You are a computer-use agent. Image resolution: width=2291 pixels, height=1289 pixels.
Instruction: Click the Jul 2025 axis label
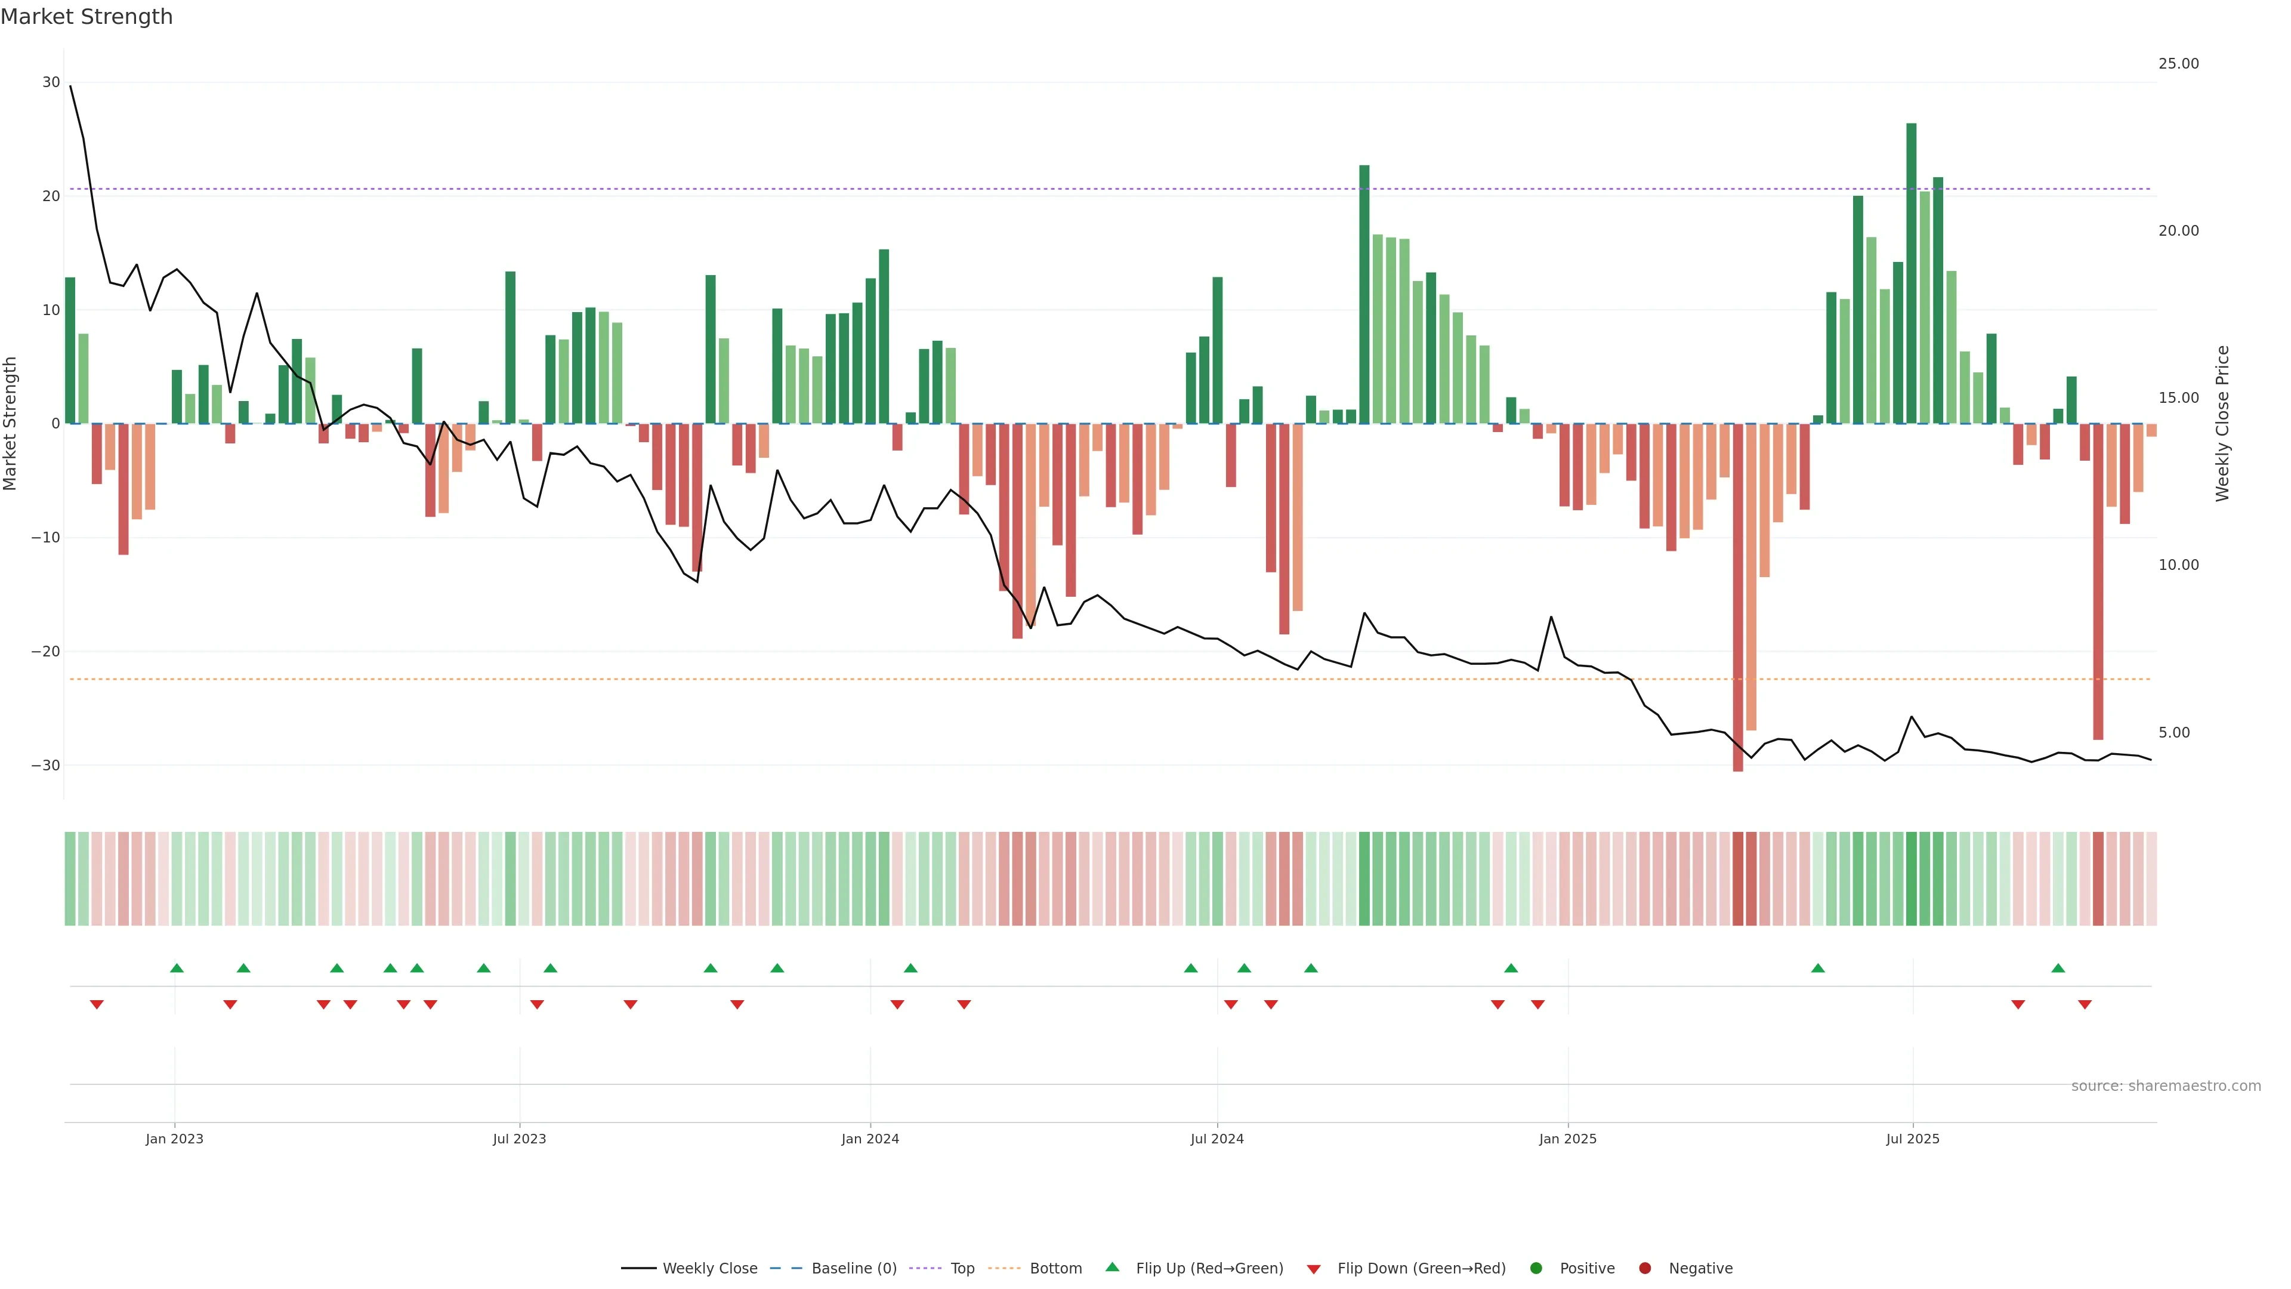click(1912, 1139)
